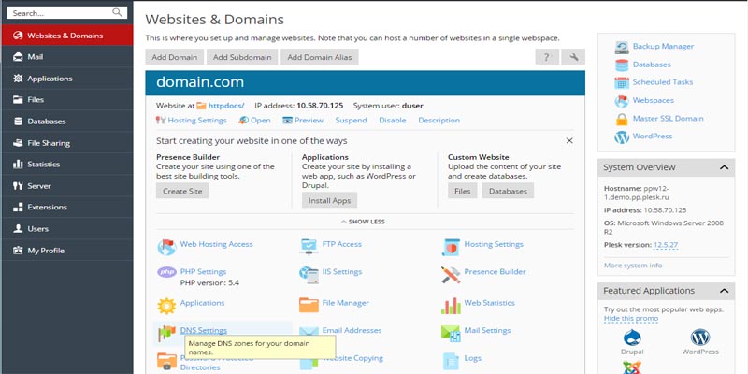Click the Web Hosting Access icon
This screenshot has height=374, width=748.
(x=166, y=247)
